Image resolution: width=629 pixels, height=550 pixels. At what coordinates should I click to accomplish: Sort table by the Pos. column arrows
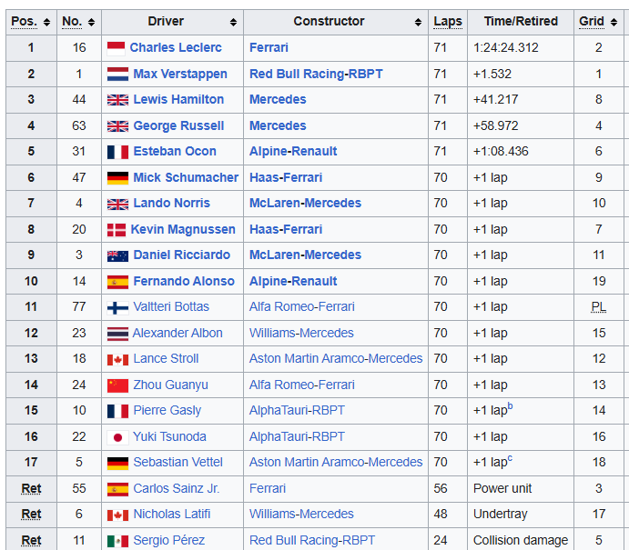[47, 22]
